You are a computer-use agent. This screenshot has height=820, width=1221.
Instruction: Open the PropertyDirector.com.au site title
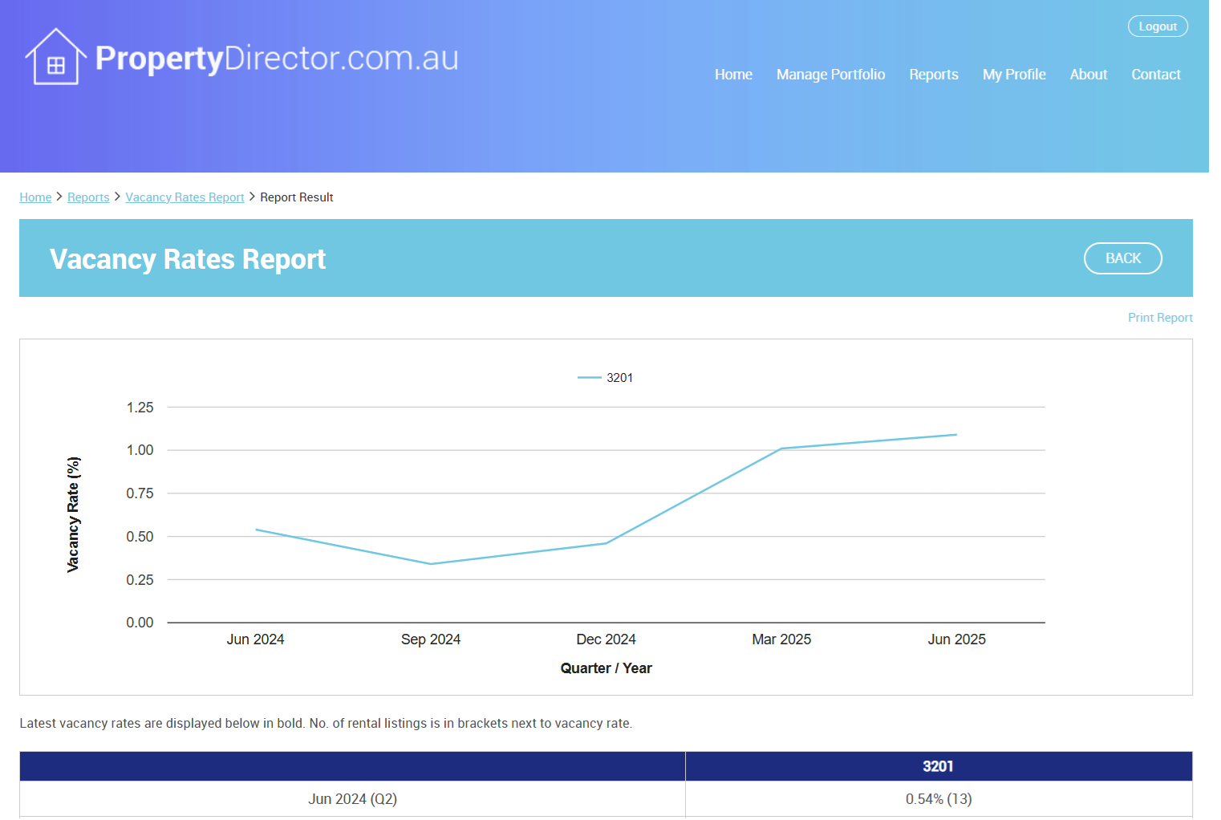276,59
